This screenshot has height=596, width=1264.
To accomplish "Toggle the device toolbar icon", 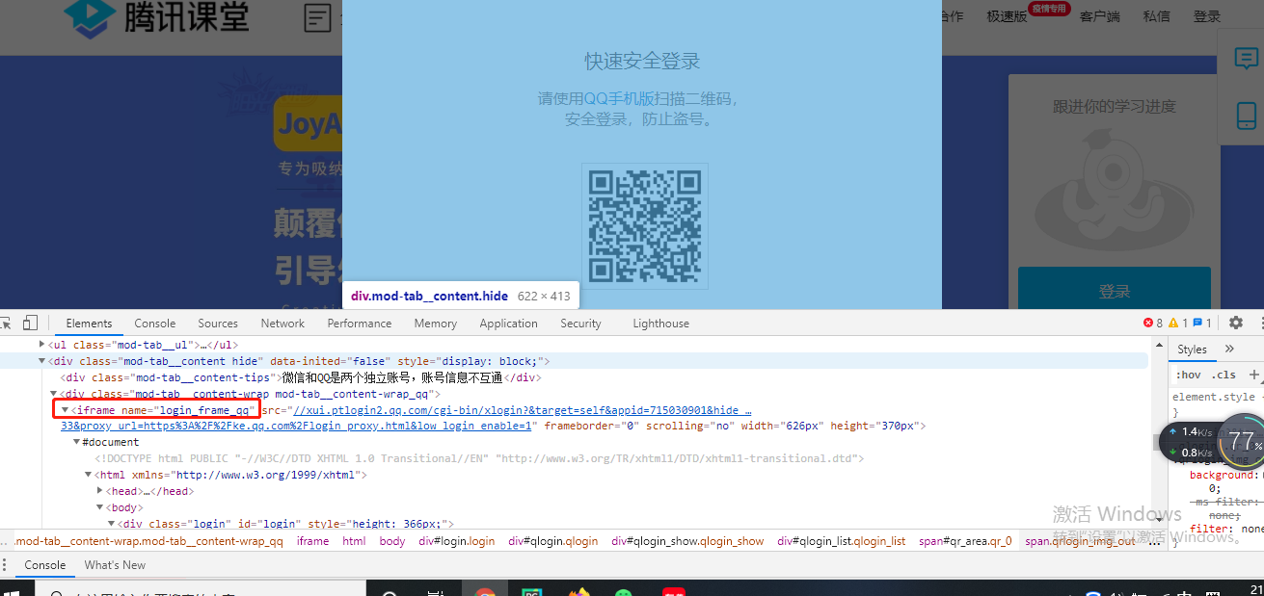I will pos(31,323).
